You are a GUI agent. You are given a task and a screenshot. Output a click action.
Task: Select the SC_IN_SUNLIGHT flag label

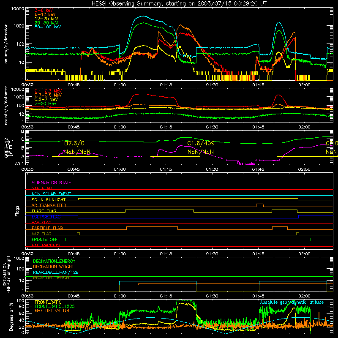pyautogui.click(x=49, y=199)
